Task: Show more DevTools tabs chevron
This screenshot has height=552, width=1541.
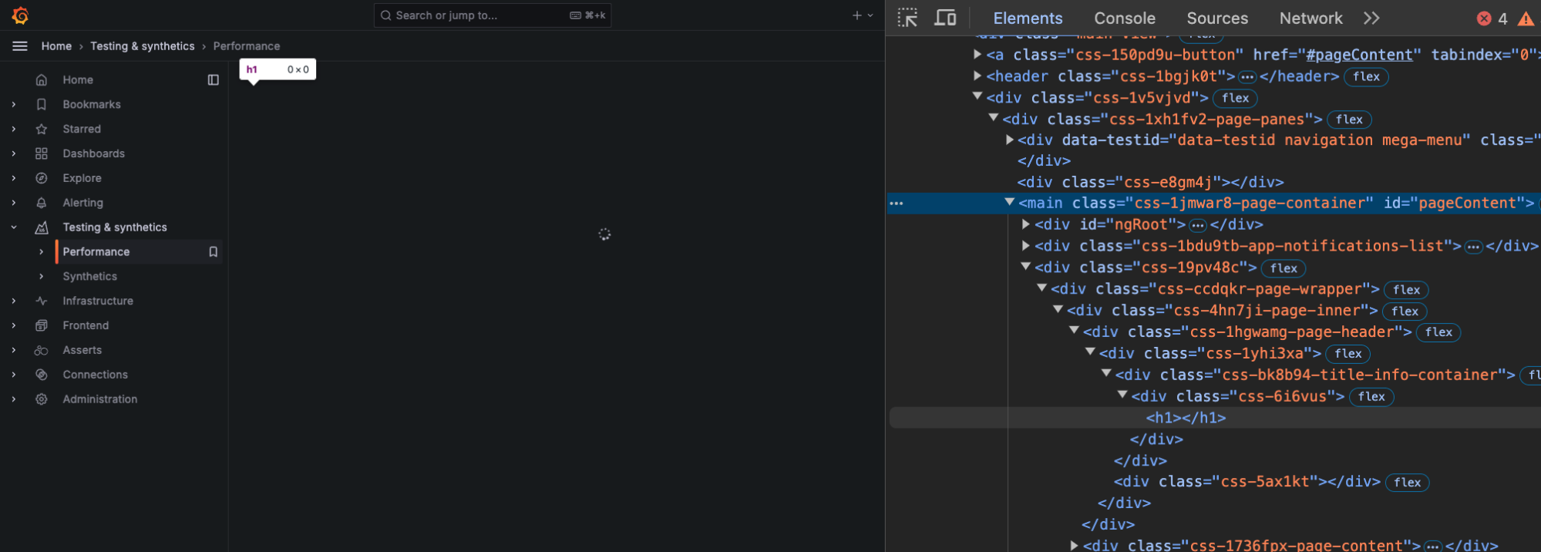Action: coord(1371,18)
